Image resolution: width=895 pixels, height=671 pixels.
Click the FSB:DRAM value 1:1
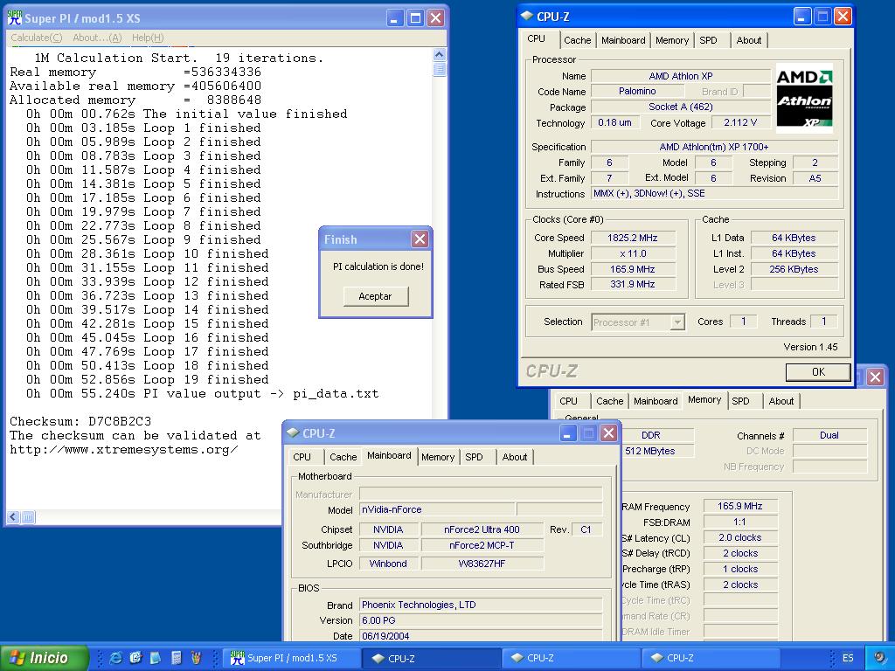point(739,522)
